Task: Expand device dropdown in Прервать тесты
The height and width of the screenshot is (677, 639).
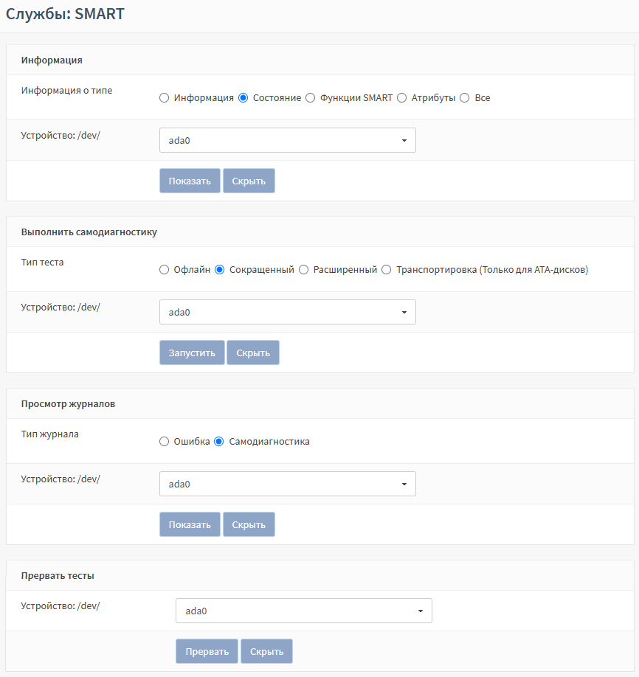Action: coord(303,611)
